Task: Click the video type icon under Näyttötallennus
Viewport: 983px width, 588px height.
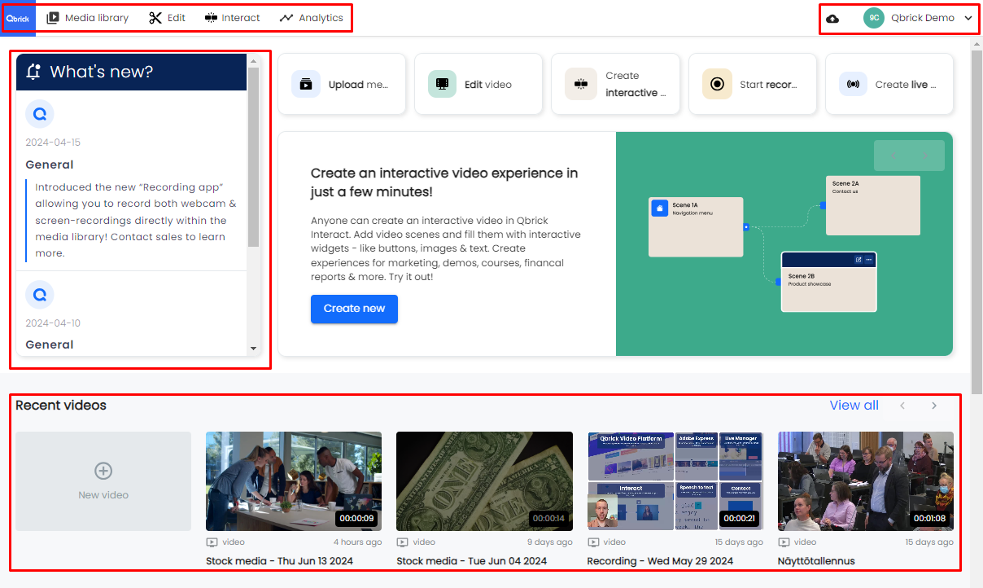Action: tap(784, 542)
